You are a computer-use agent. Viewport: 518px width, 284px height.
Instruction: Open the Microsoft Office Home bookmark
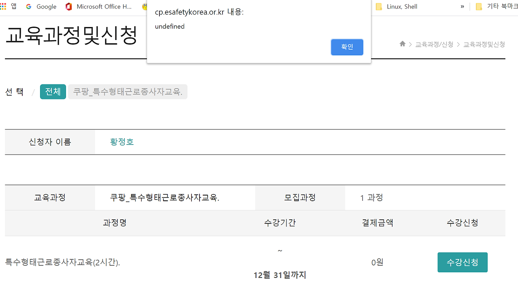tap(99, 6)
